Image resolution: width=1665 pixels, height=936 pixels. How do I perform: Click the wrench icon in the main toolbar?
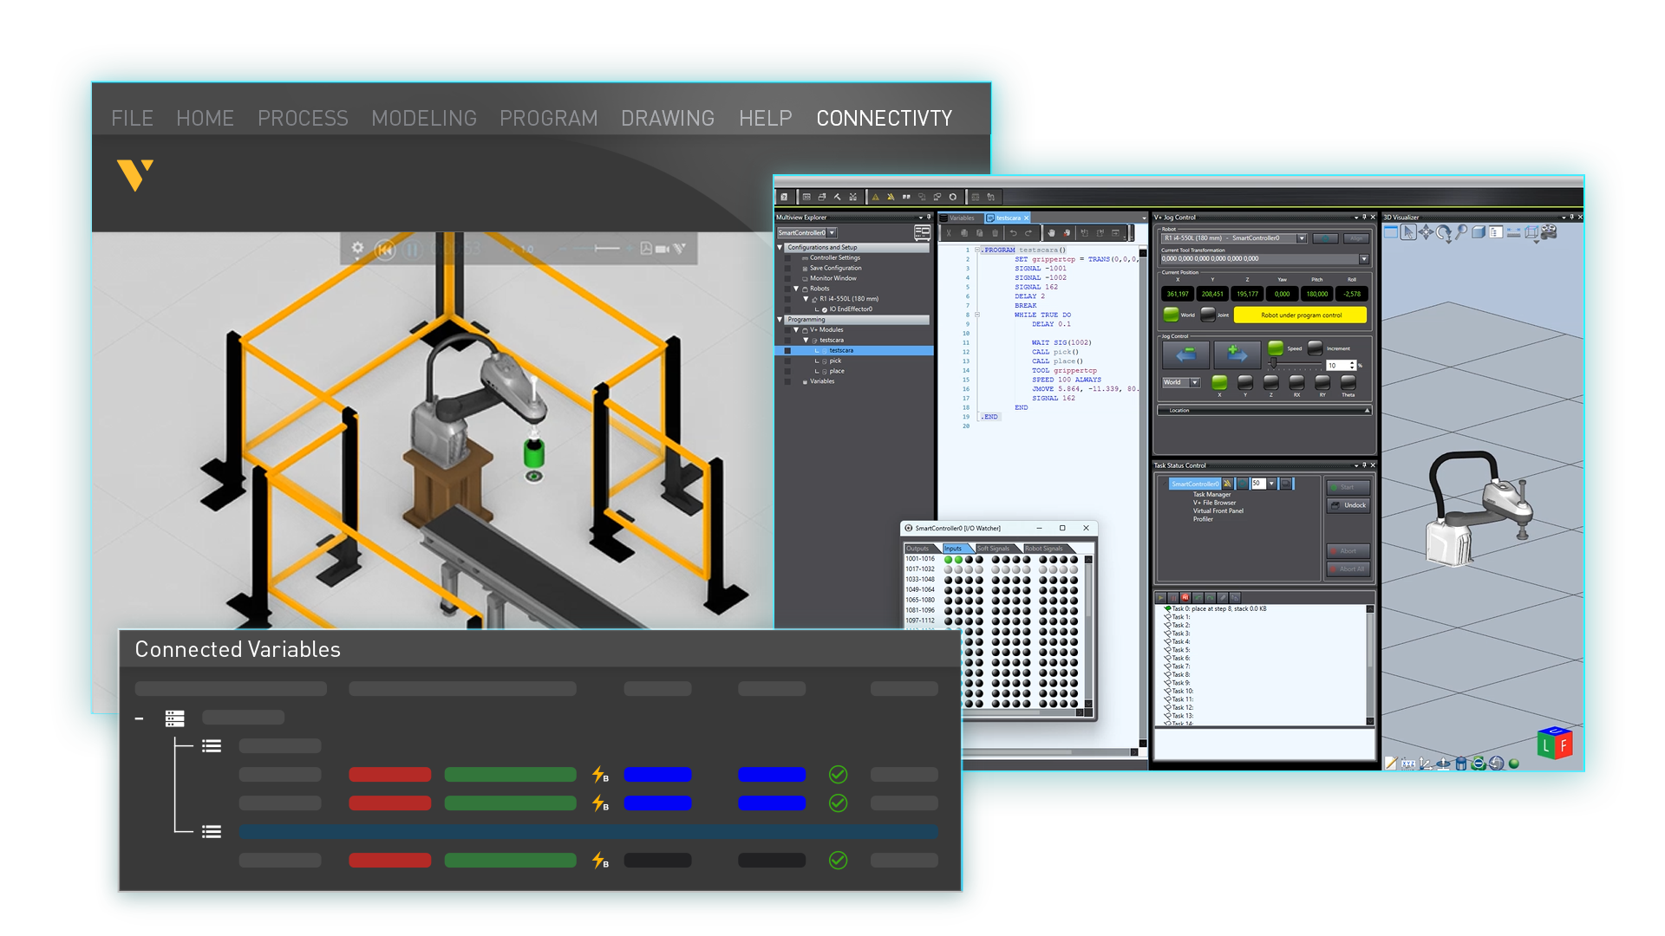[836, 197]
